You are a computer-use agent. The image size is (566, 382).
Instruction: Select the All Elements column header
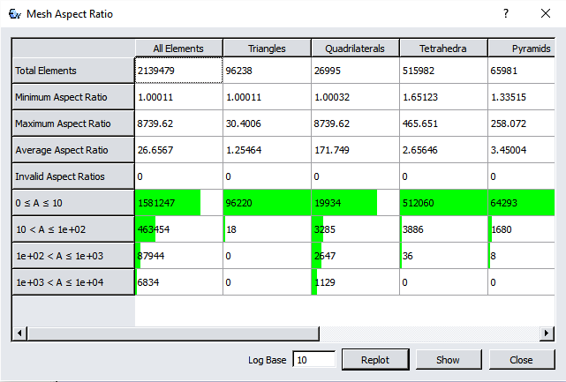pos(178,49)
